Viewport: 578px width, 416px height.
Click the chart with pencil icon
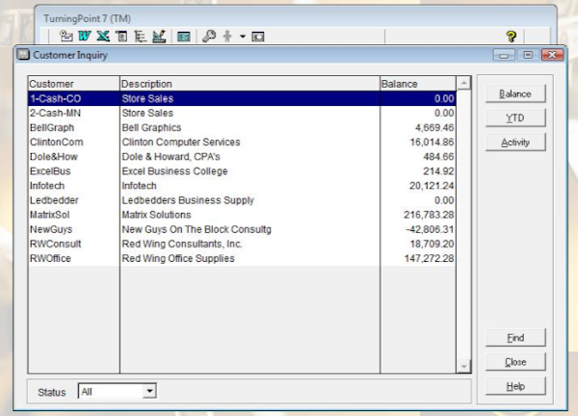159,36
